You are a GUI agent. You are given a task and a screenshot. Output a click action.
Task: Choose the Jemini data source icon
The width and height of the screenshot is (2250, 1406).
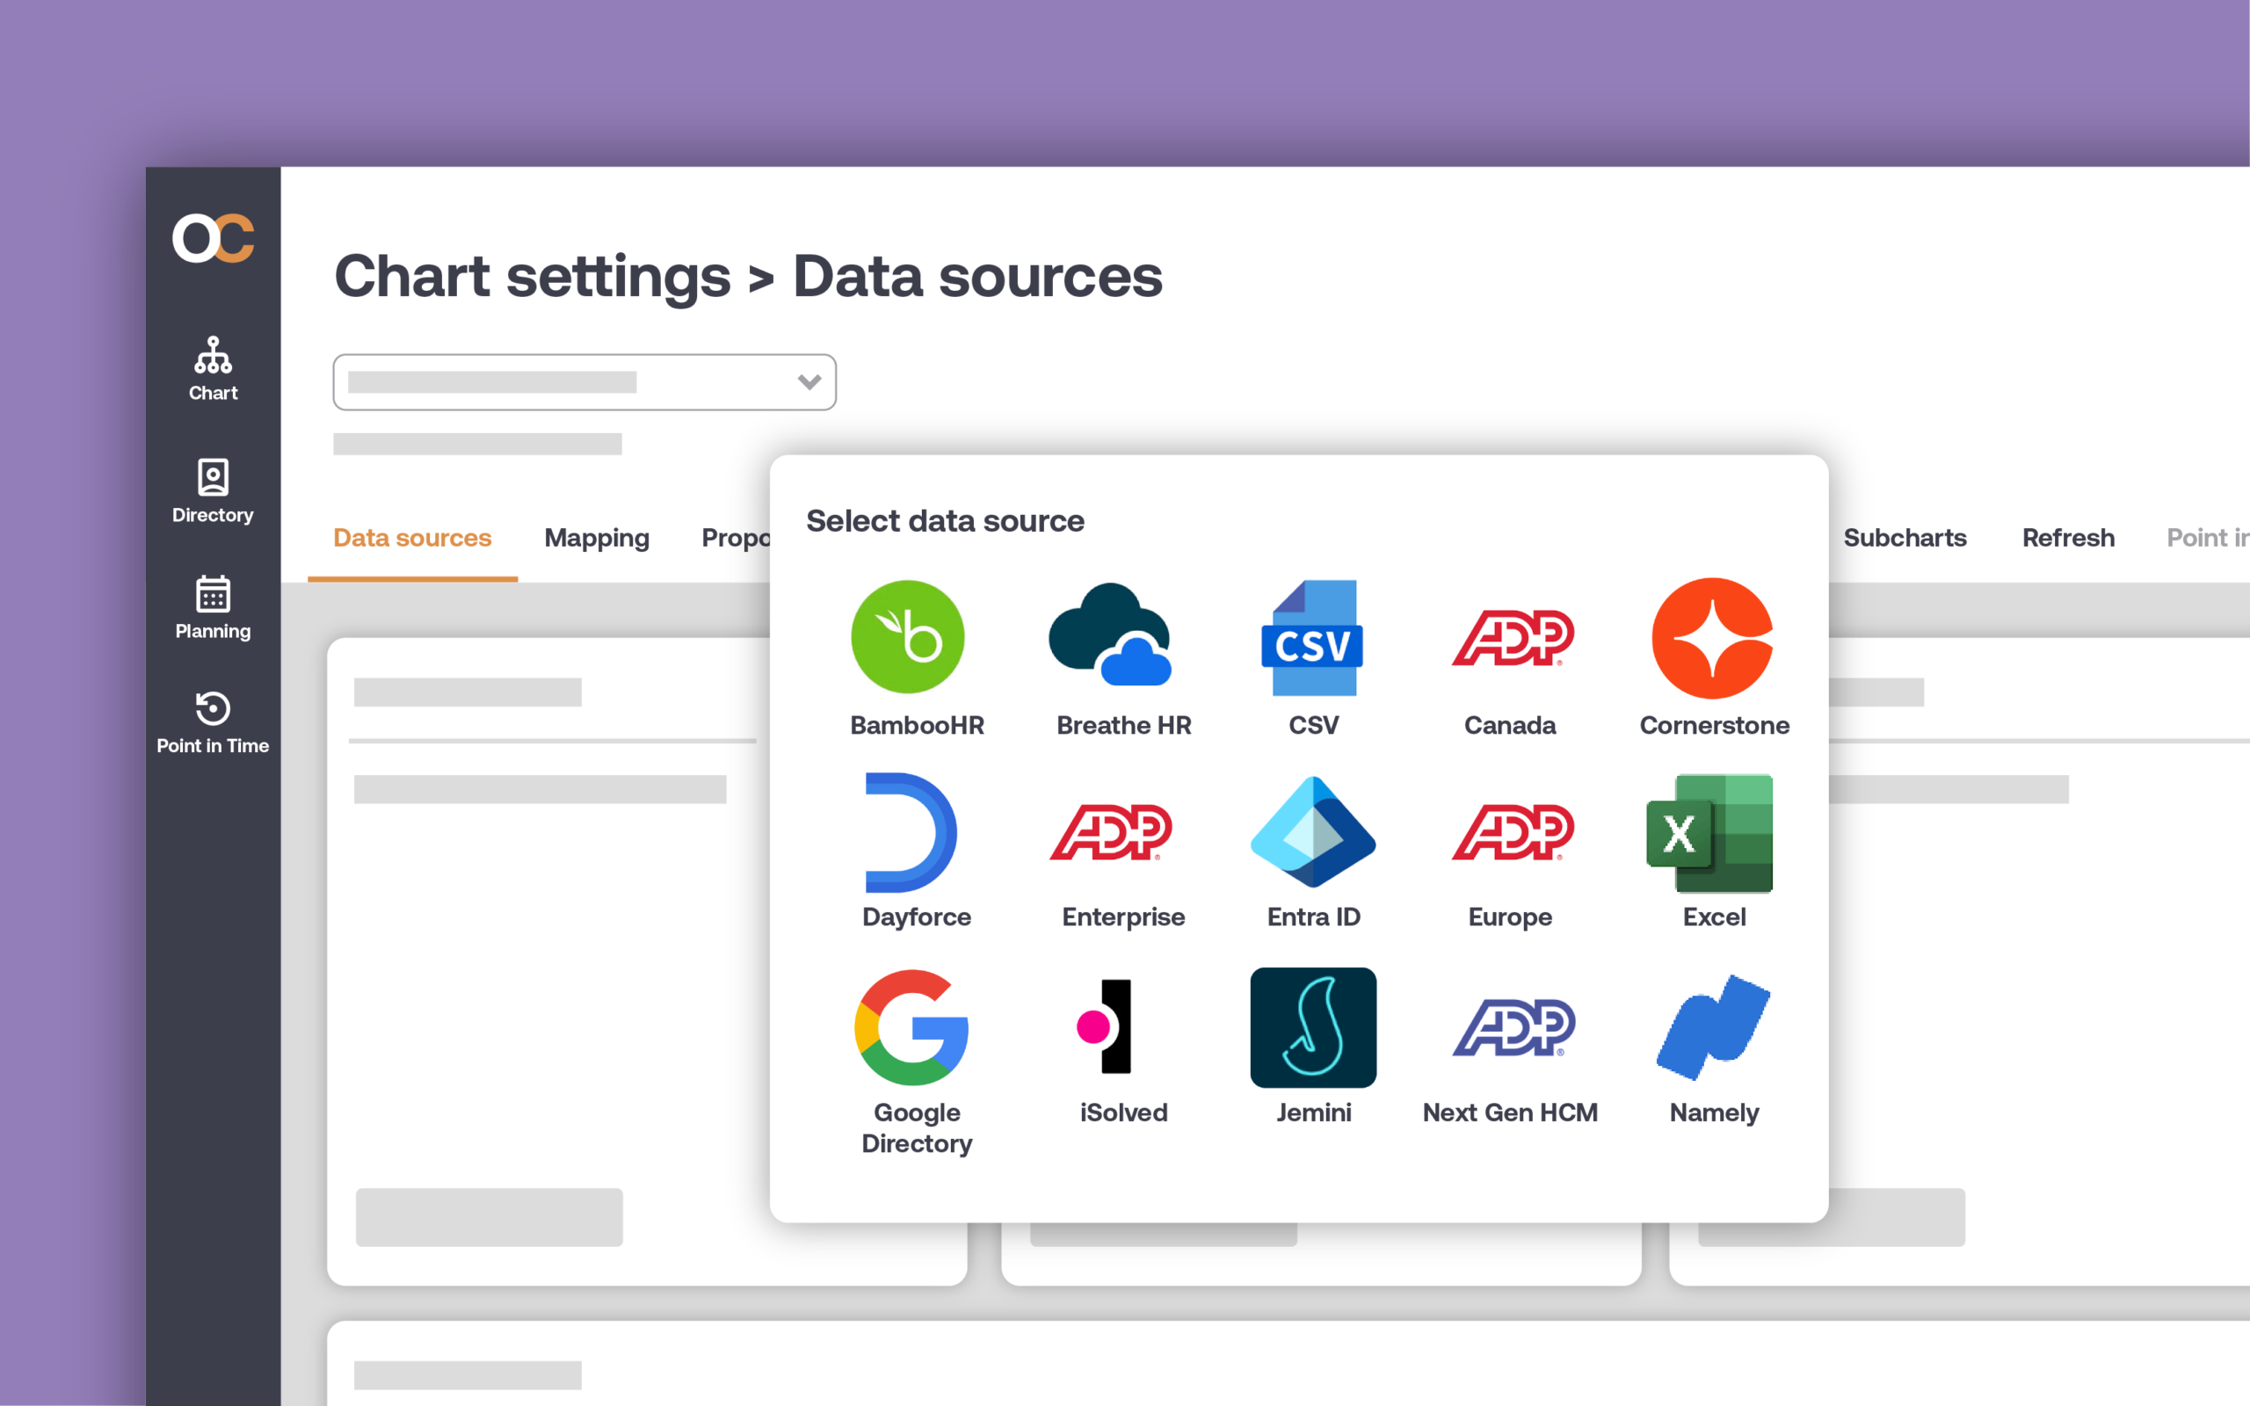[x=1313, y=1027]
